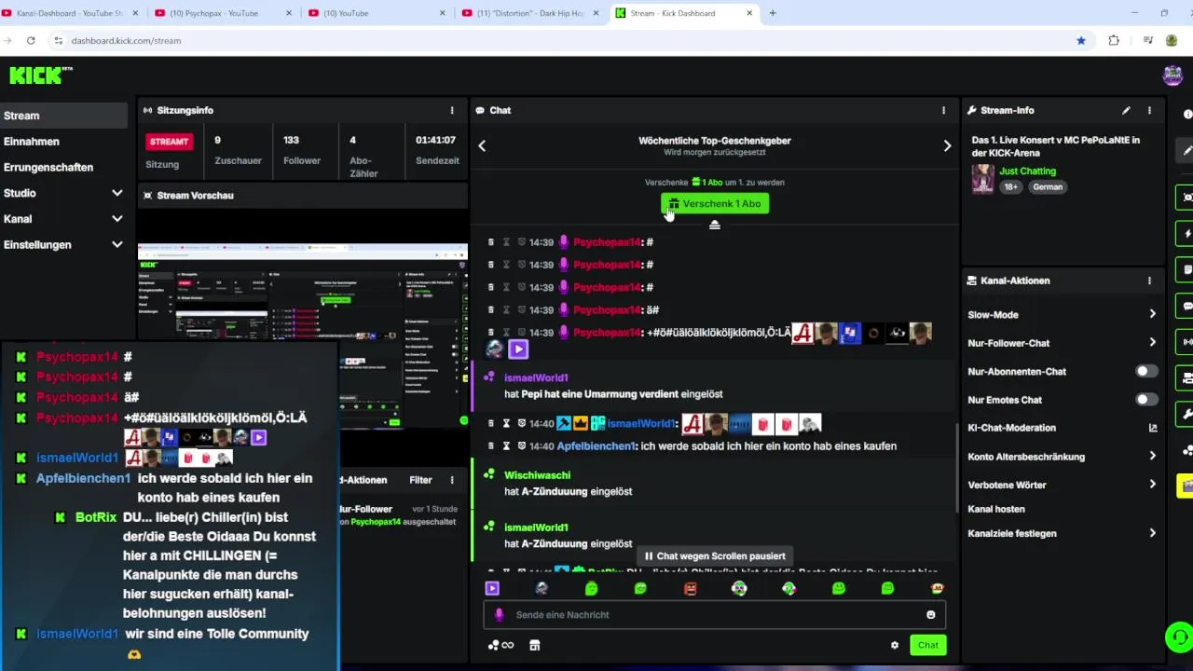The height and width of the screenshot is (671, 1193).
Task: Click Apfelbienchen1 username in chat panel
Action: (x=596, y=446)
